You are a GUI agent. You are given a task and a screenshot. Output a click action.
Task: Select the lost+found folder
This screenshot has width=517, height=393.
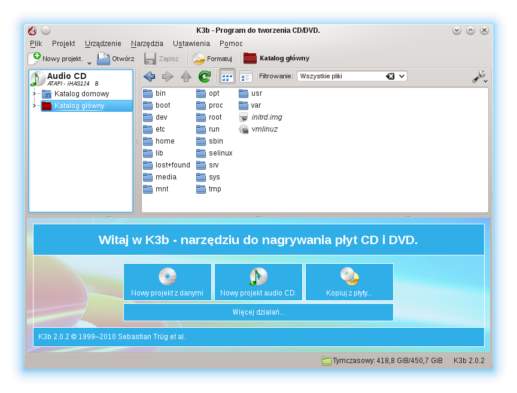166,165
